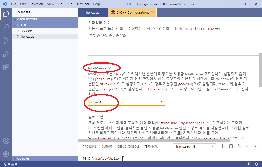Open the Terminal menu
This screenshot has width=262, height=167.
click(x=83, y=4)
